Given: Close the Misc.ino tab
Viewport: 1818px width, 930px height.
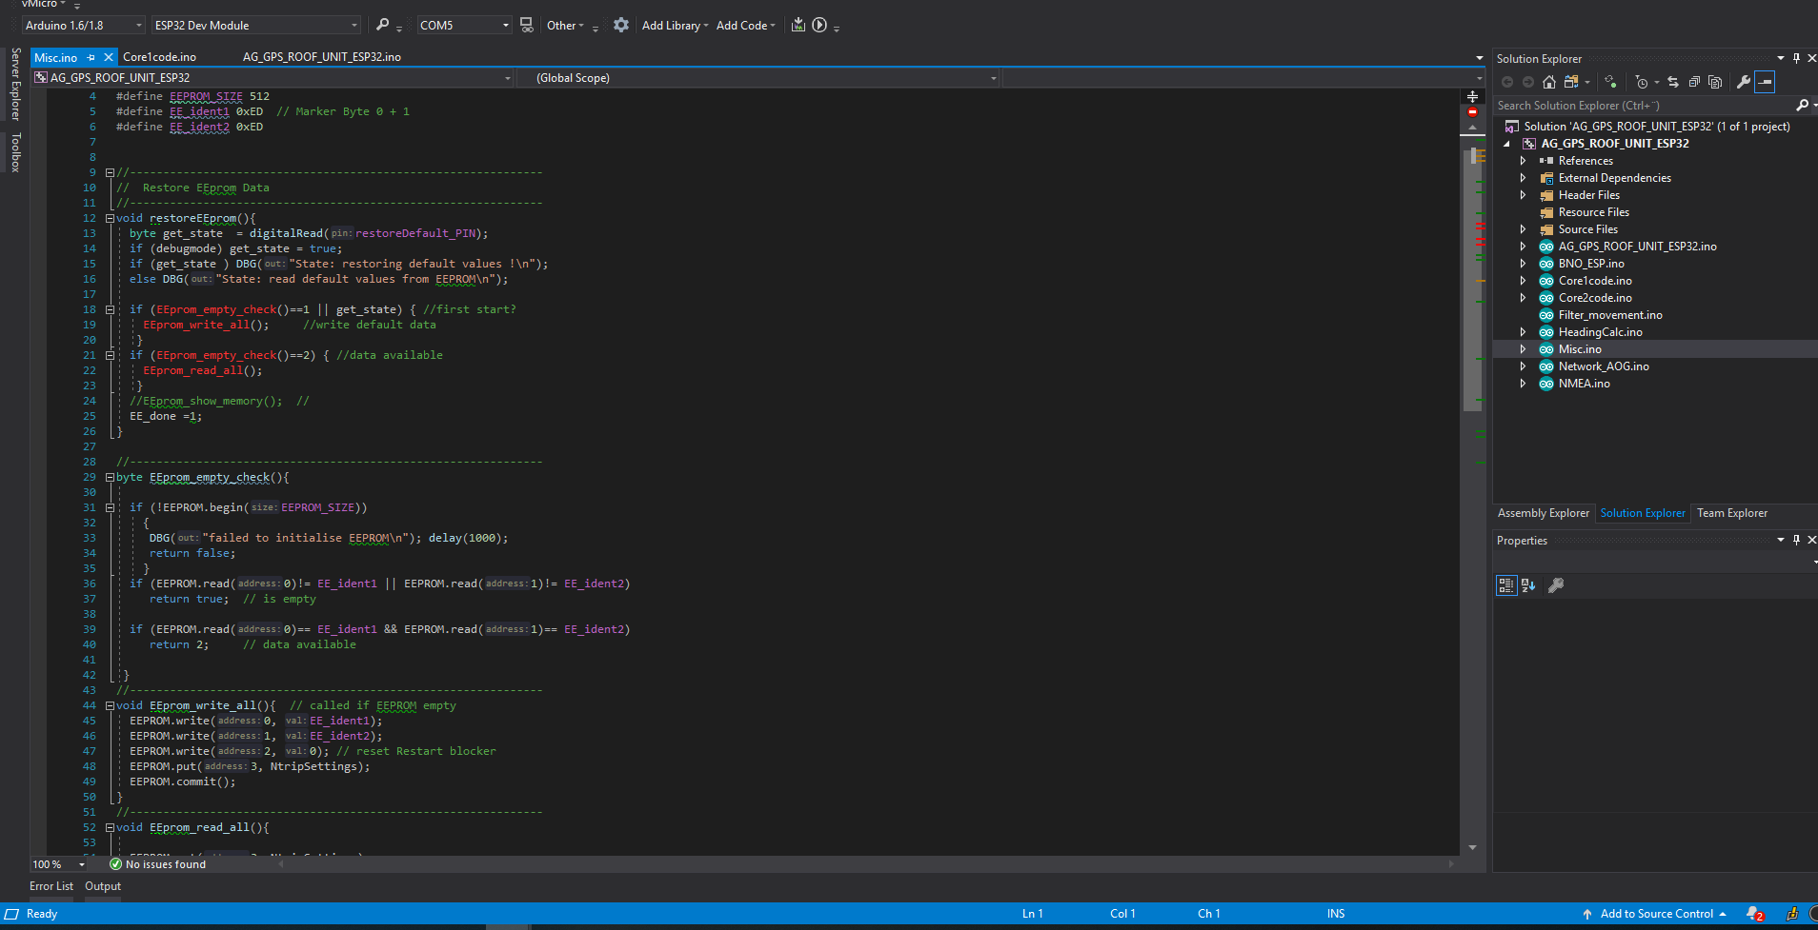Looking at the screenshot, I should click(x=108, y=57).
